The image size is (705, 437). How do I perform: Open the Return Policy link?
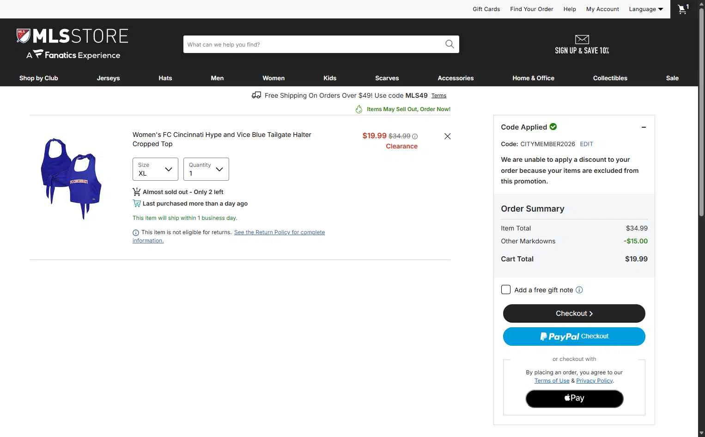280,232
